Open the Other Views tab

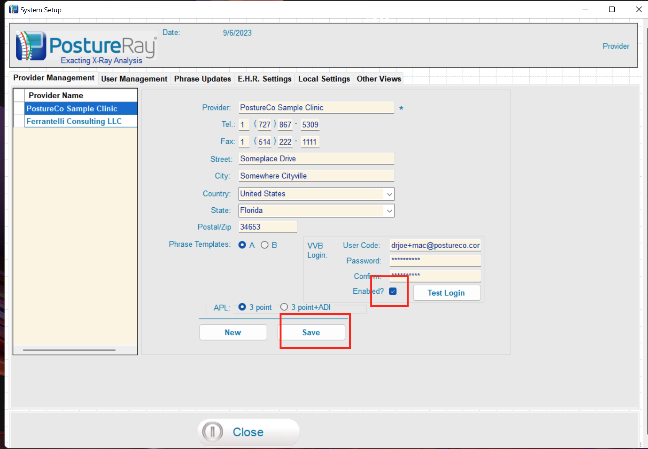378,79
